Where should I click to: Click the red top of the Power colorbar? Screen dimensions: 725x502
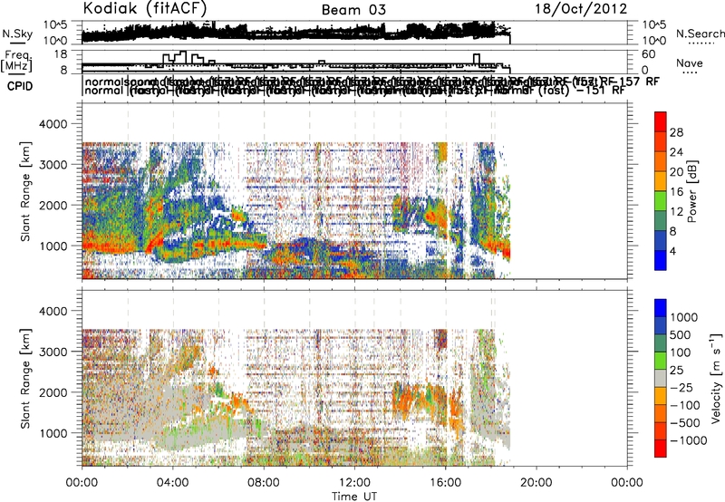click(x=661, y=120)
